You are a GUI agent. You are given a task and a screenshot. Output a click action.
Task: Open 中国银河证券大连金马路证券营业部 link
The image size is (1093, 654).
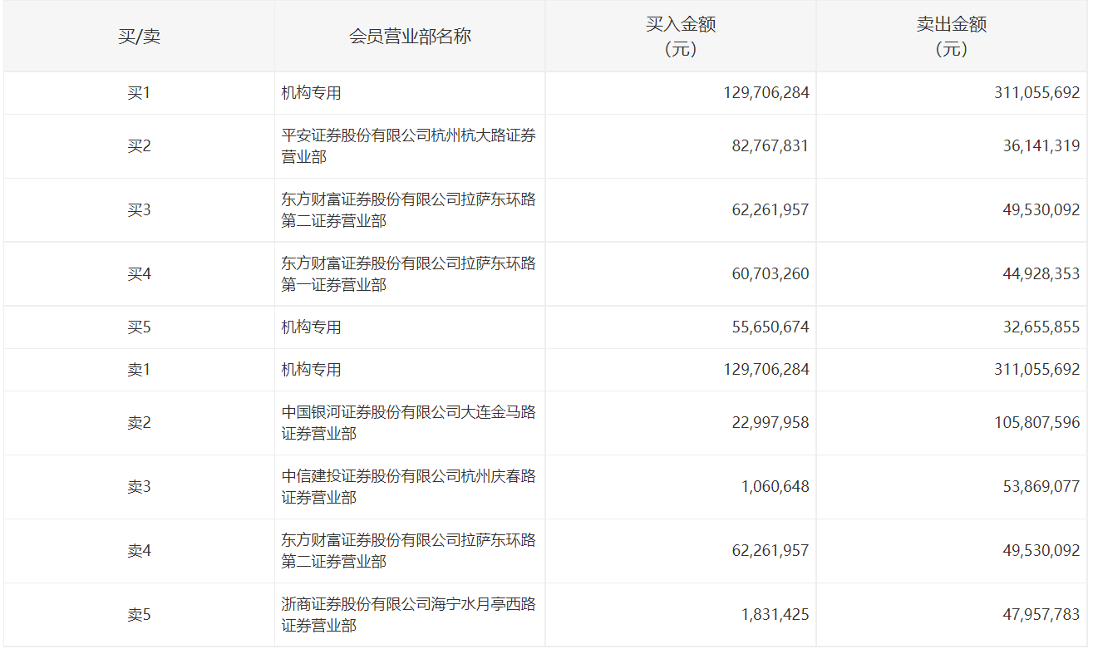click(407, 423)
